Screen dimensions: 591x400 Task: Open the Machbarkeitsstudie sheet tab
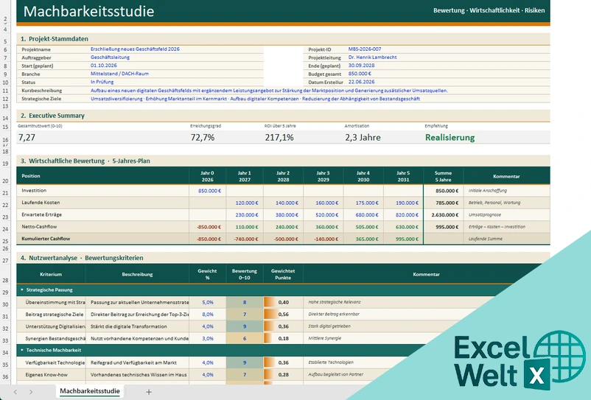pos(90,391)
